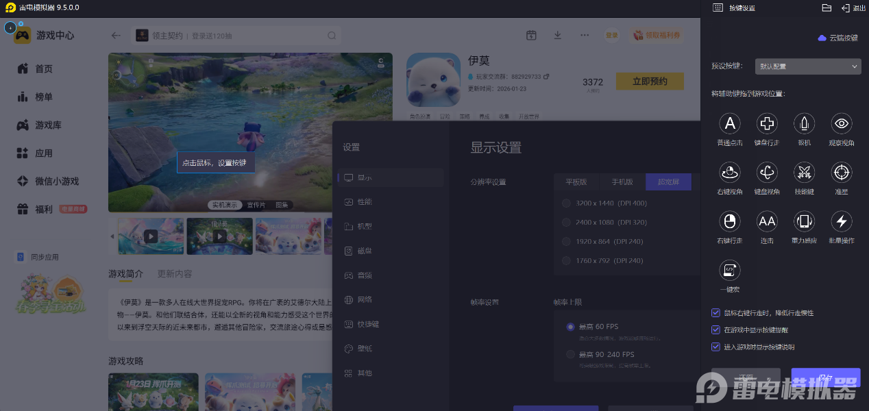Viewport: 869px width, 411px height.
Task: Go to 首页 in game center sidebar
Action: [x=35, y=69]
